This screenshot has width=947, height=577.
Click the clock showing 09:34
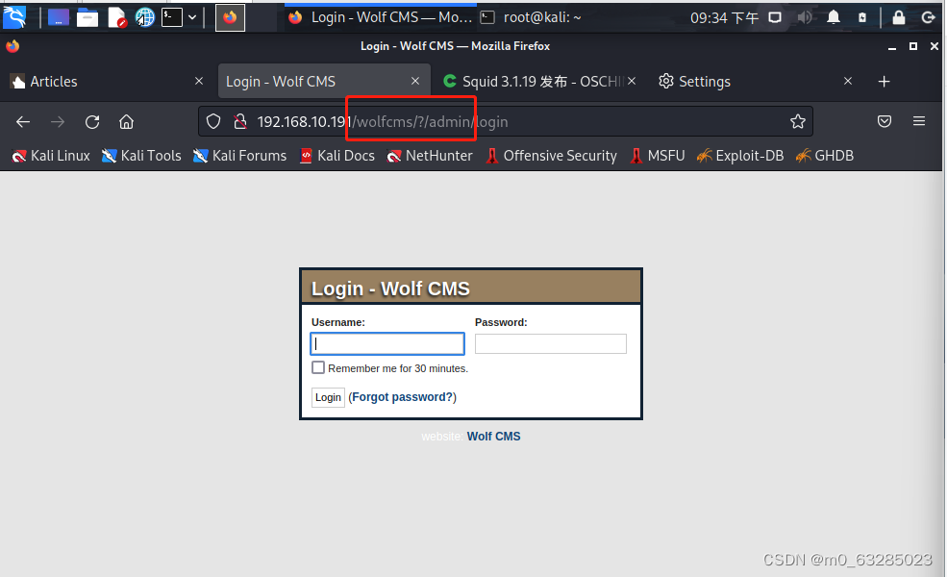[x=724, y=17]
